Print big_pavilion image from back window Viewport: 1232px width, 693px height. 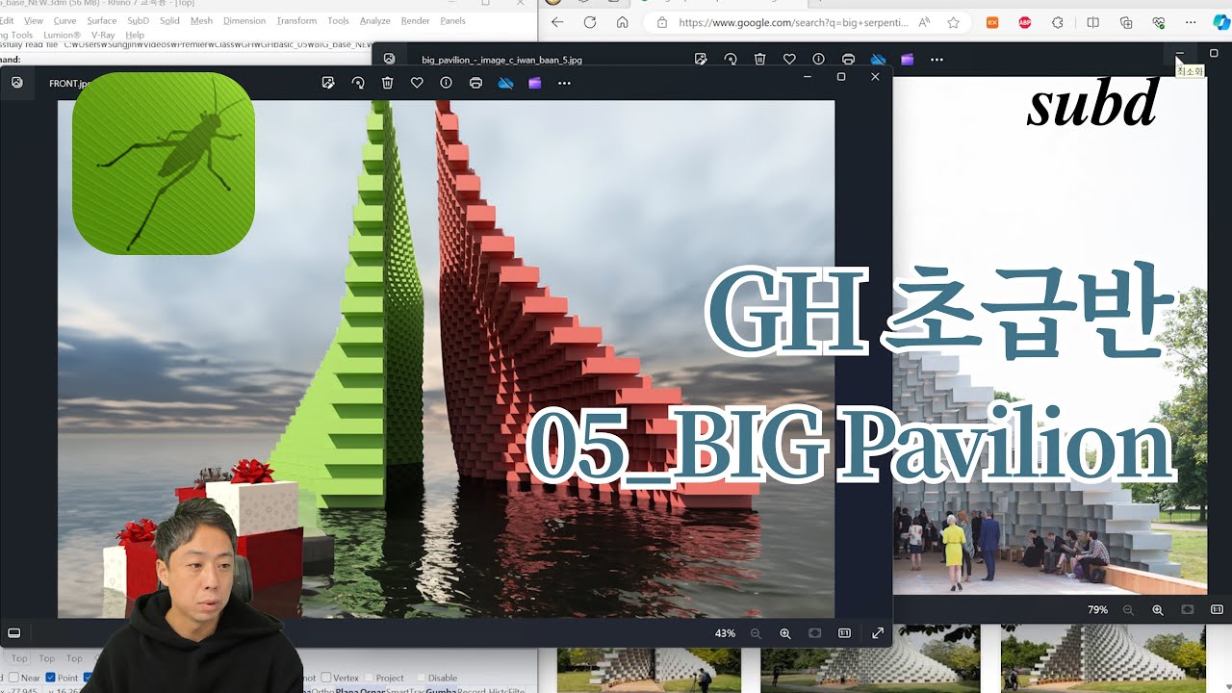point(848,59)
